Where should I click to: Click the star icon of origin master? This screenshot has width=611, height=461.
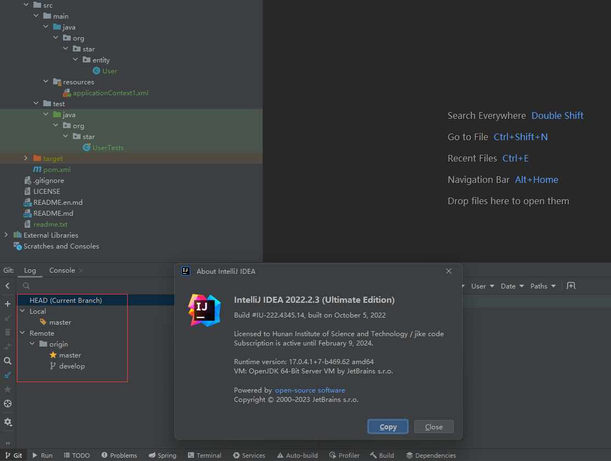[53, 355]
